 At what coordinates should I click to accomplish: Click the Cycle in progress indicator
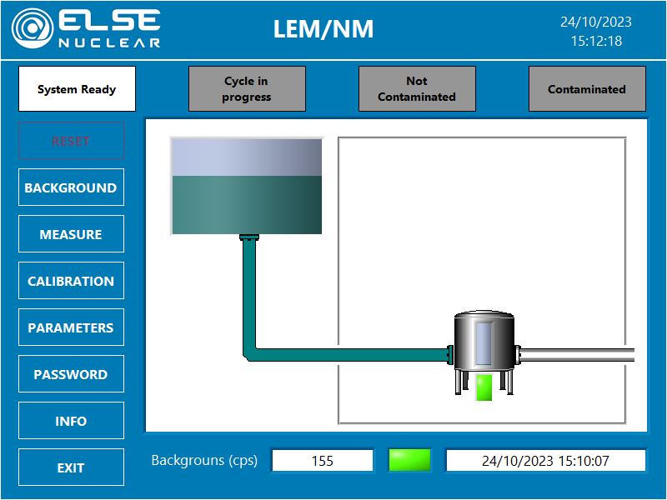[x=247, y=89]
